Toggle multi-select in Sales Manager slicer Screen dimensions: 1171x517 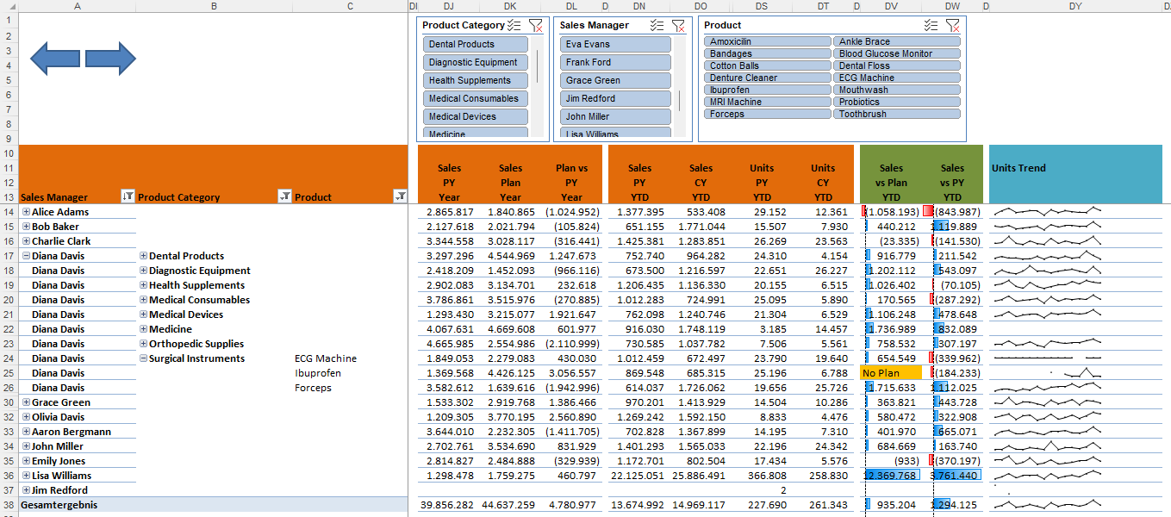(657, 25)
